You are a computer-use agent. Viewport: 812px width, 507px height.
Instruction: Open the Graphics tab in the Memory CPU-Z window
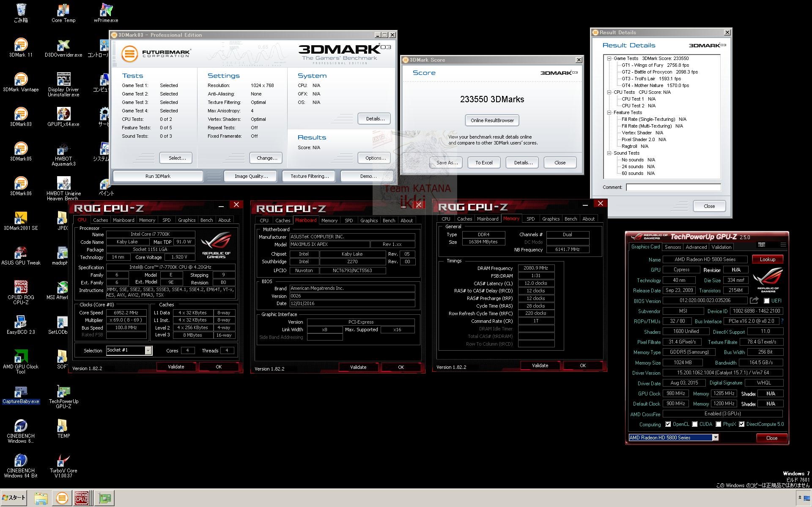coord(551,219)
